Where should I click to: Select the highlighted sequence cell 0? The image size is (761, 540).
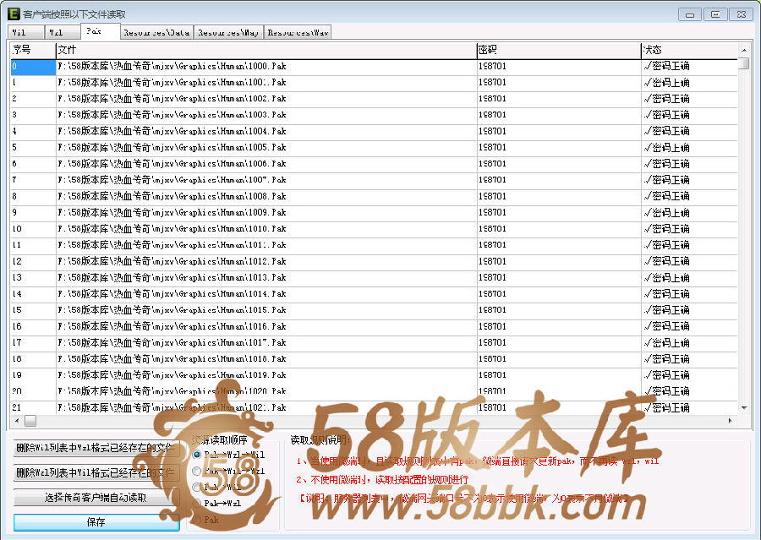[33, 67]
